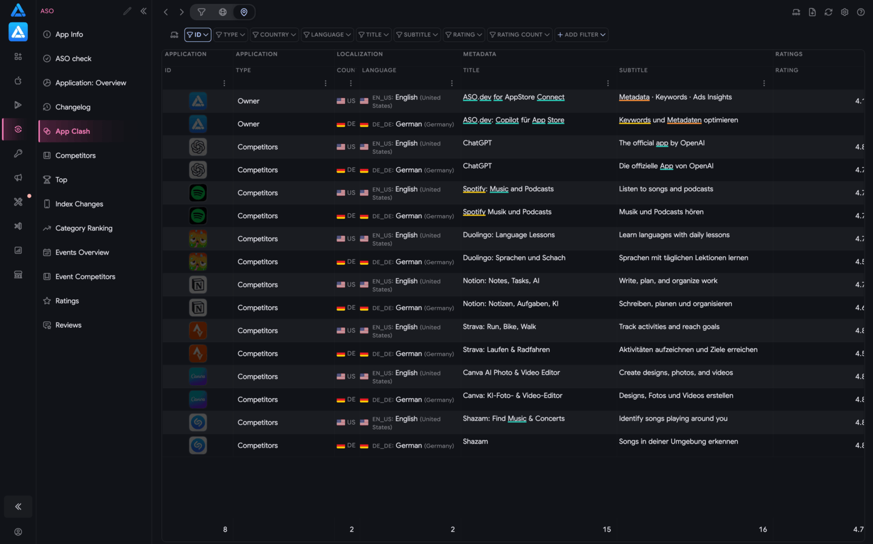Screen dimensions: 873x544
Task: Open the RATING COUNT filter dropdown
Action: coord(520,35)
